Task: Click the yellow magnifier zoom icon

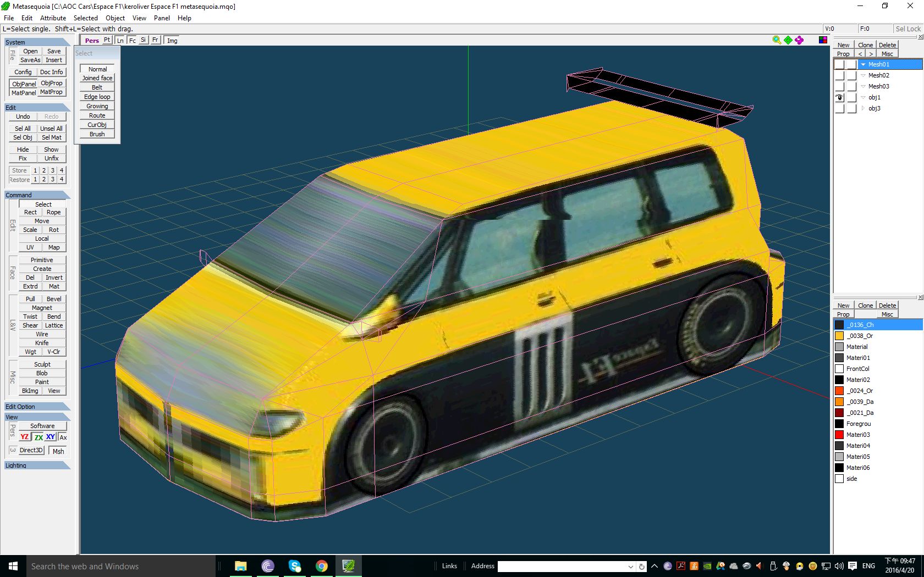Action: point(777,40)
